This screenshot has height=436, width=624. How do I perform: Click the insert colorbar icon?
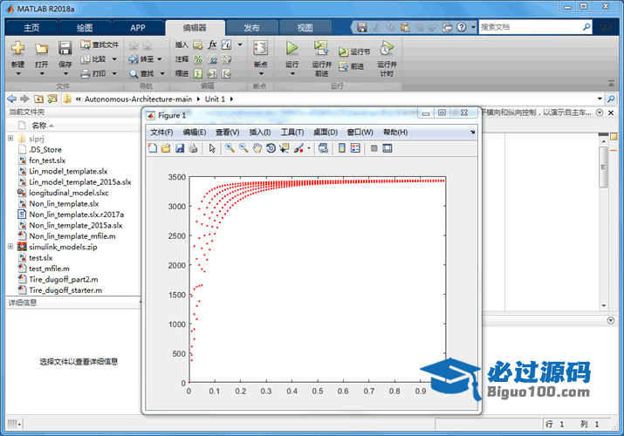342,148
